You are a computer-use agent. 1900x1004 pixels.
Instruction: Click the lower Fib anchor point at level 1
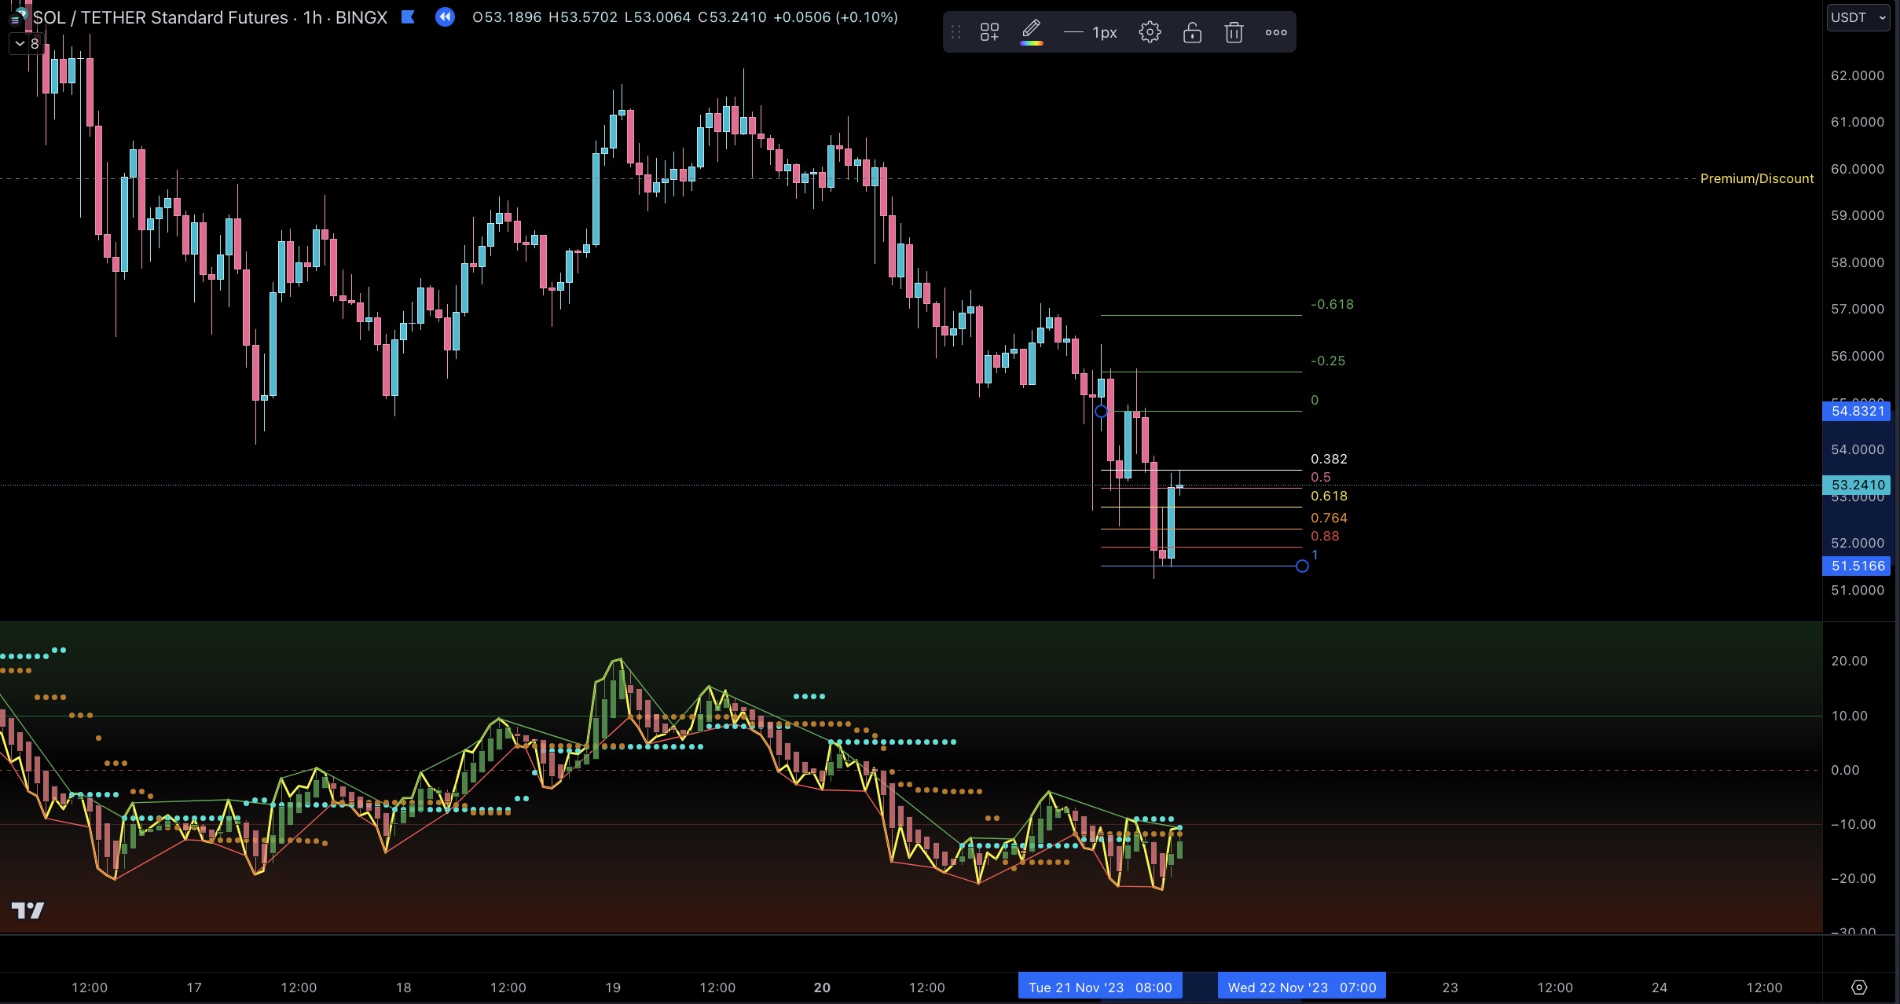point(1302,566)
